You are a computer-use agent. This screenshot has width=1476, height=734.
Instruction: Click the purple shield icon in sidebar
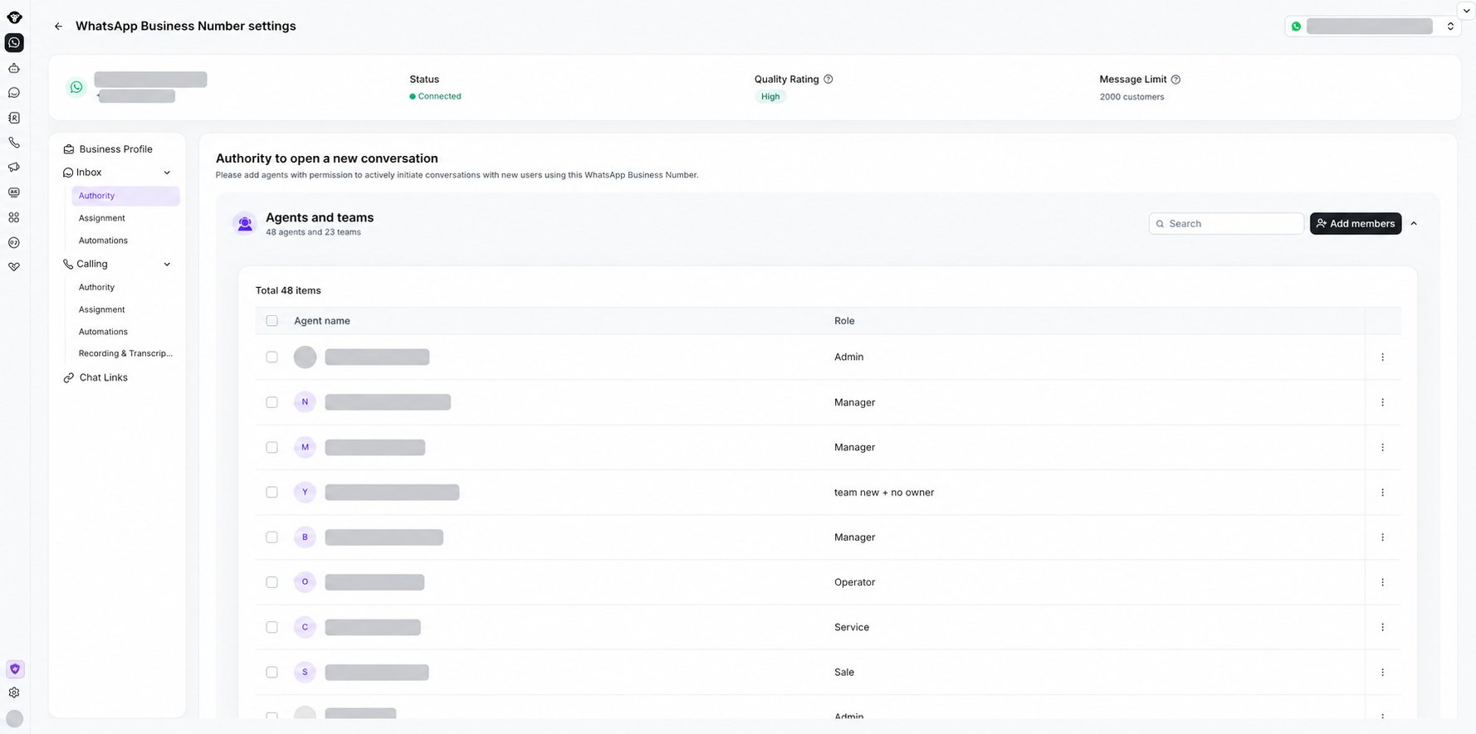(x=15, y=669)
